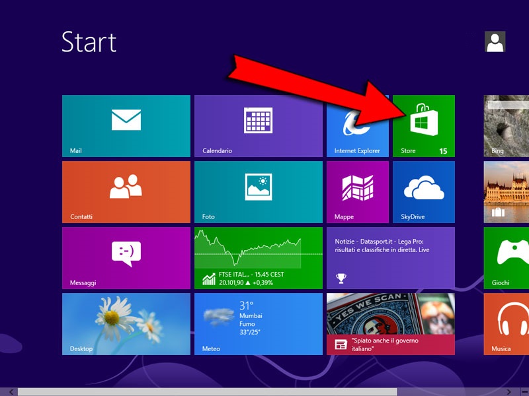Open the Meteo Mumbai weather tile
The image size is (529, 396).
pos(259,324)
